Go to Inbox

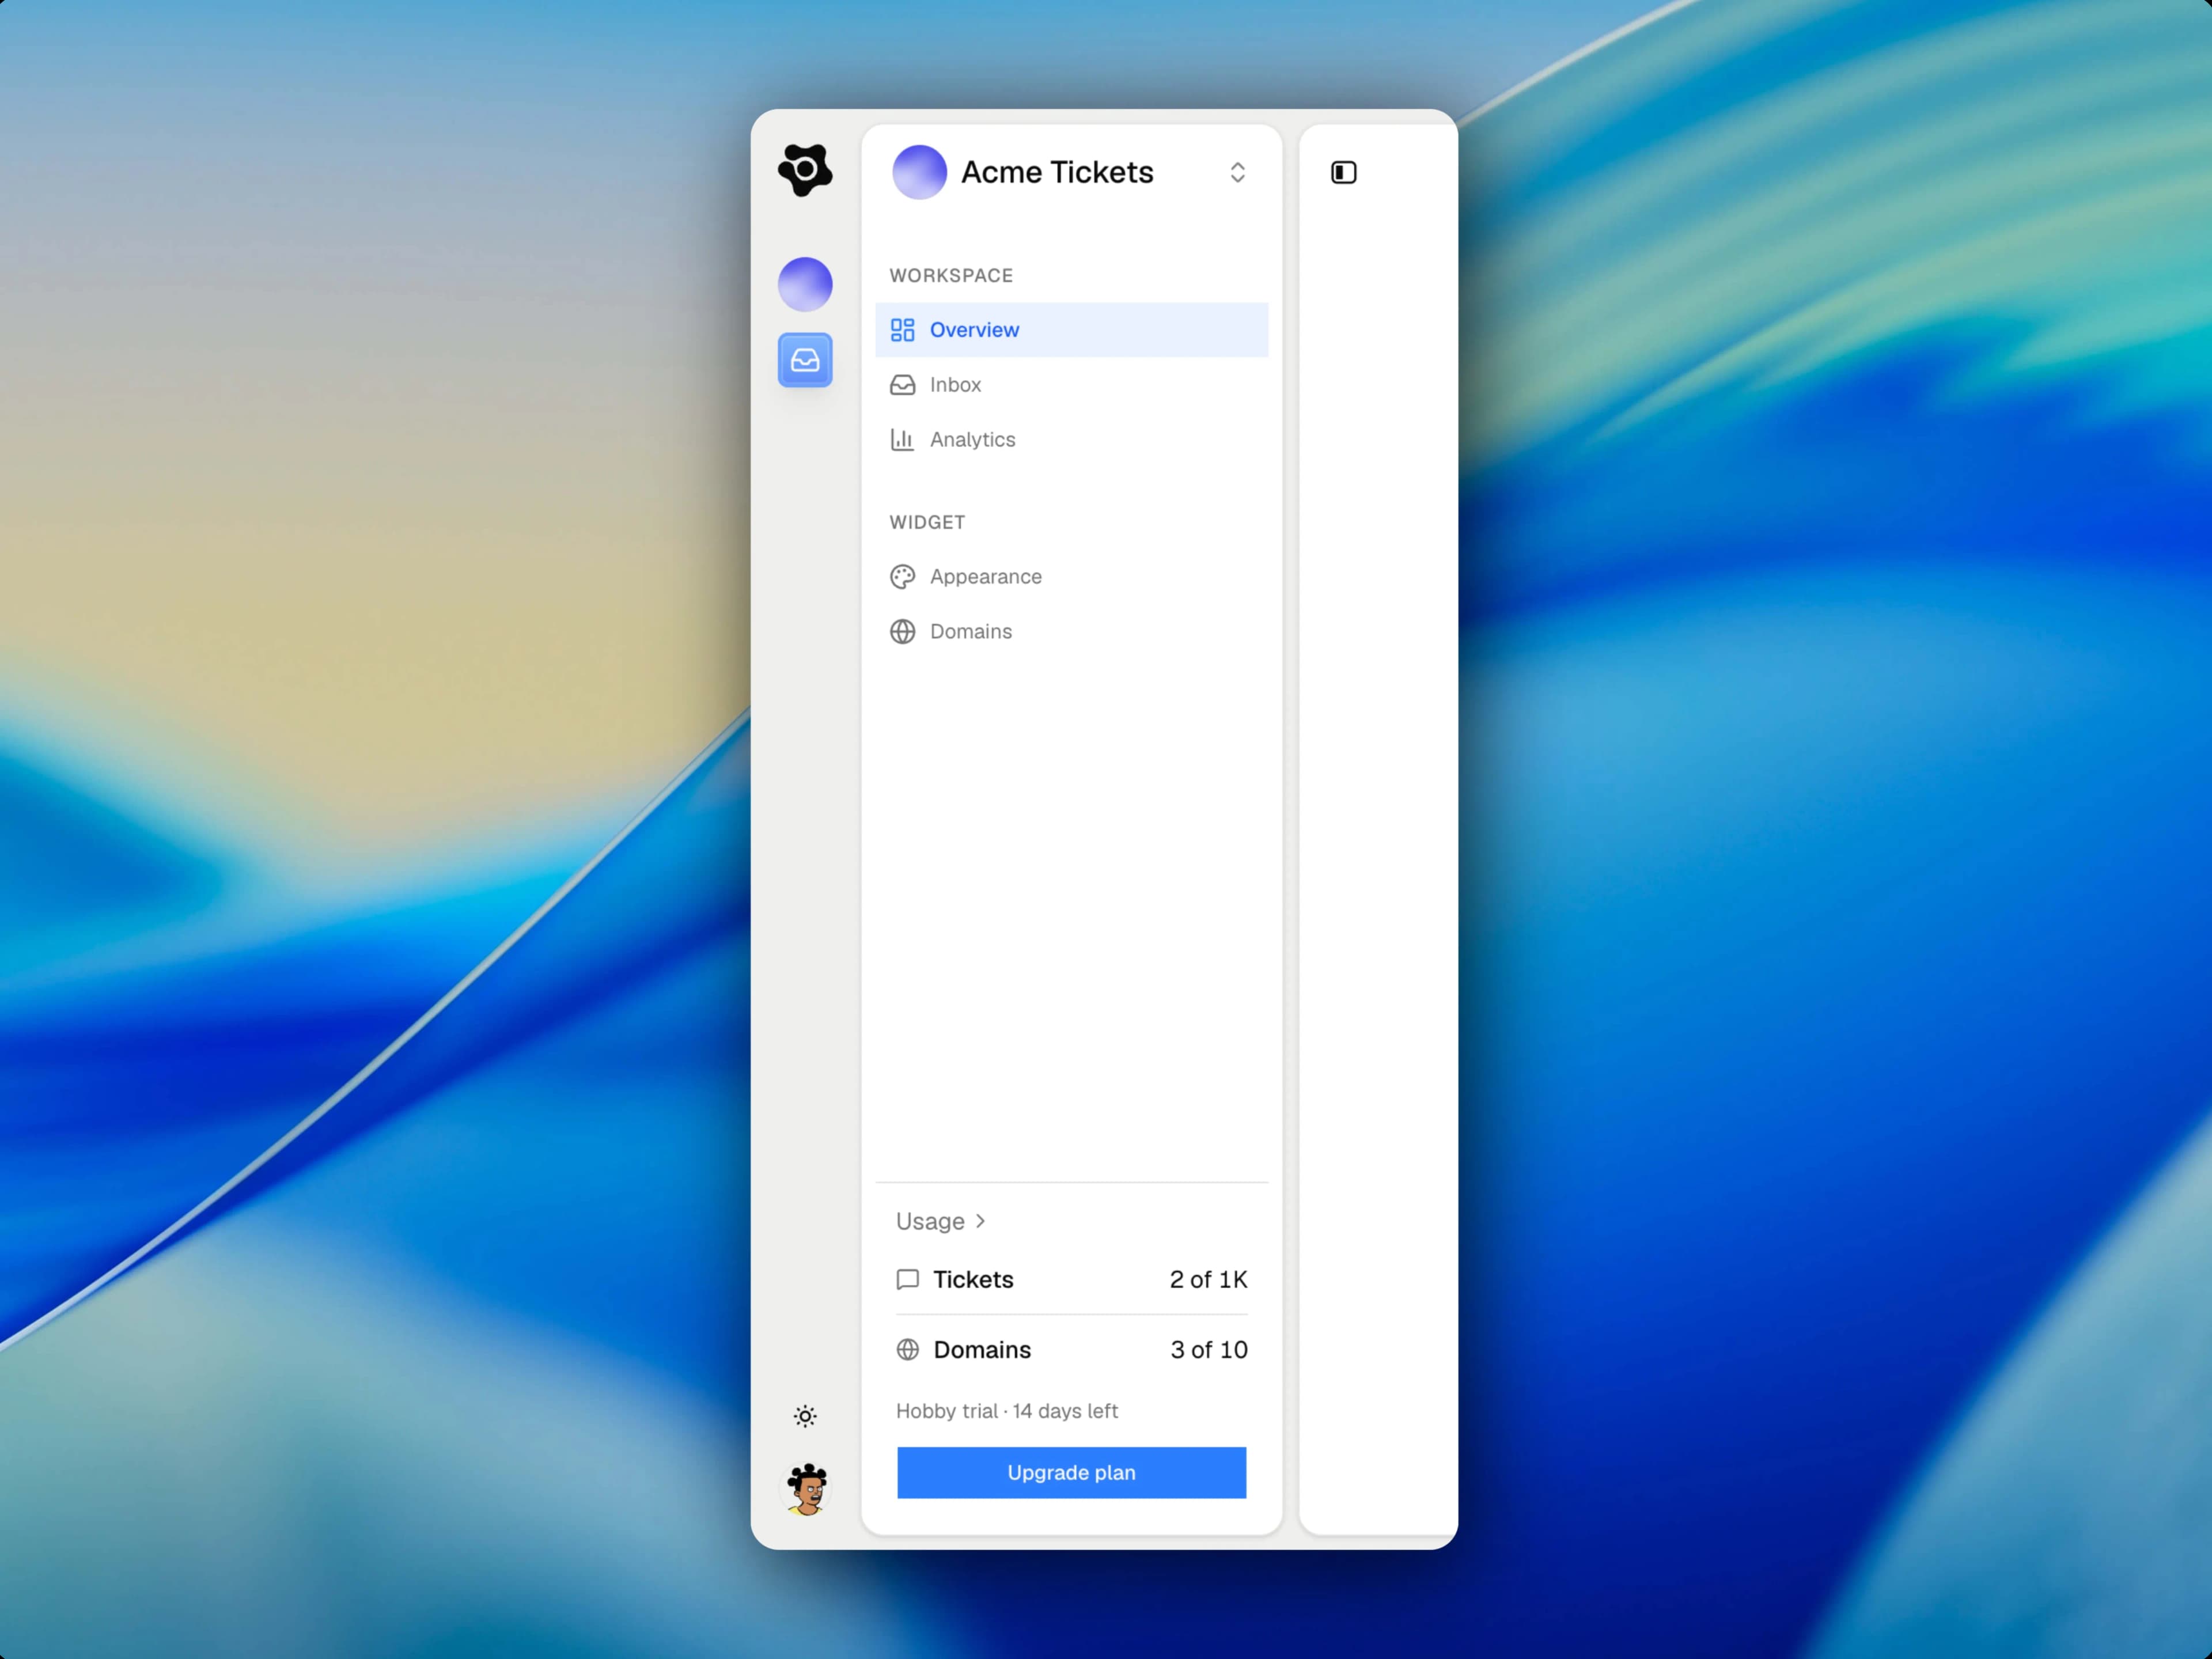(x=1071, y=385)
